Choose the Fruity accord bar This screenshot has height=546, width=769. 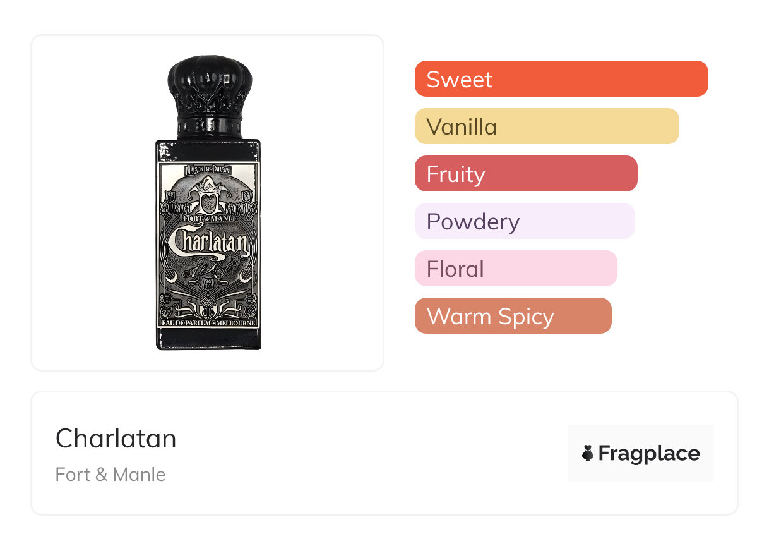point(526,174)
